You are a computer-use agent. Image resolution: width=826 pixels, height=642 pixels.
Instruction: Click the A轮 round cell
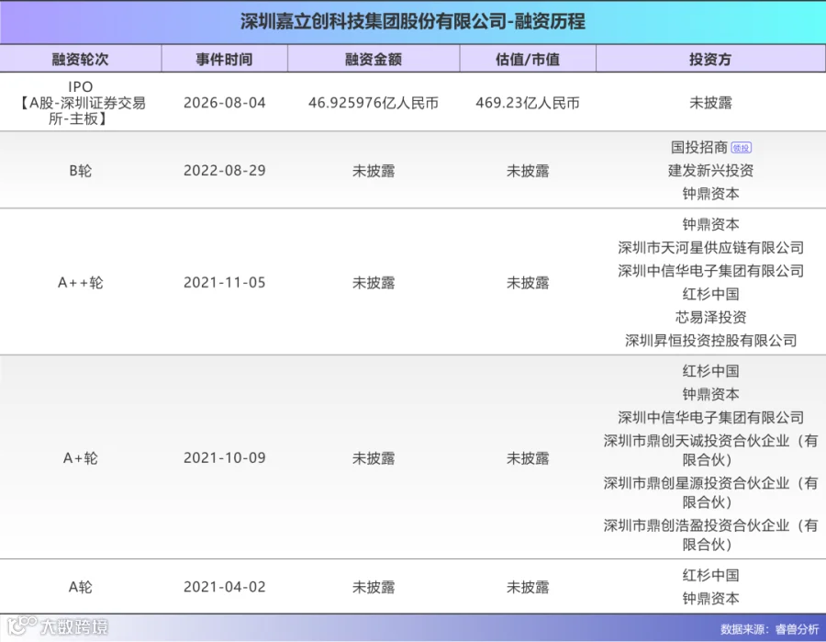point(81,587)
